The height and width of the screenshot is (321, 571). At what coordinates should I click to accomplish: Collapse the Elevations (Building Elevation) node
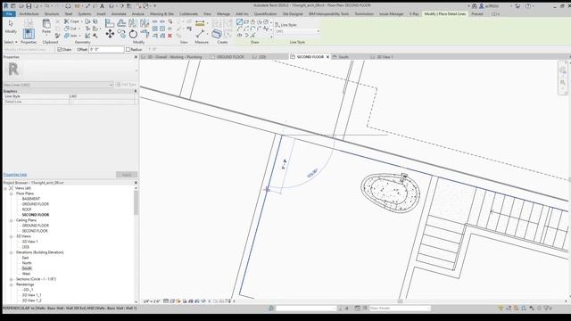click(x=12, y=252)
